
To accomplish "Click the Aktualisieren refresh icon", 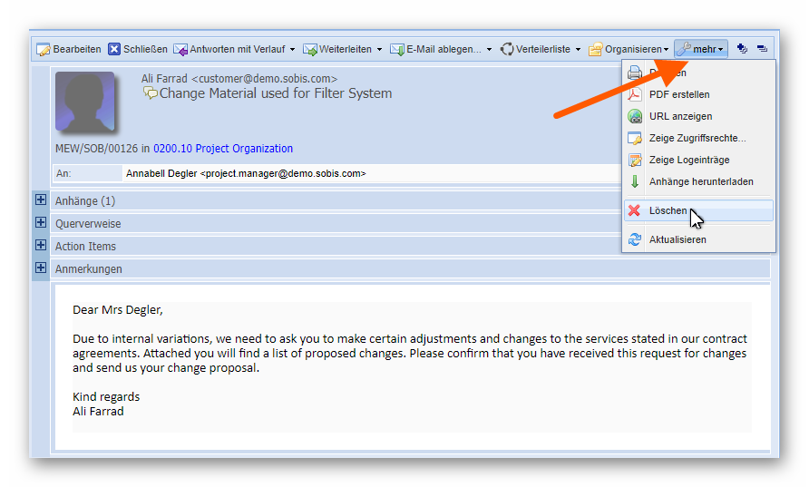I will tap(635, 239).
